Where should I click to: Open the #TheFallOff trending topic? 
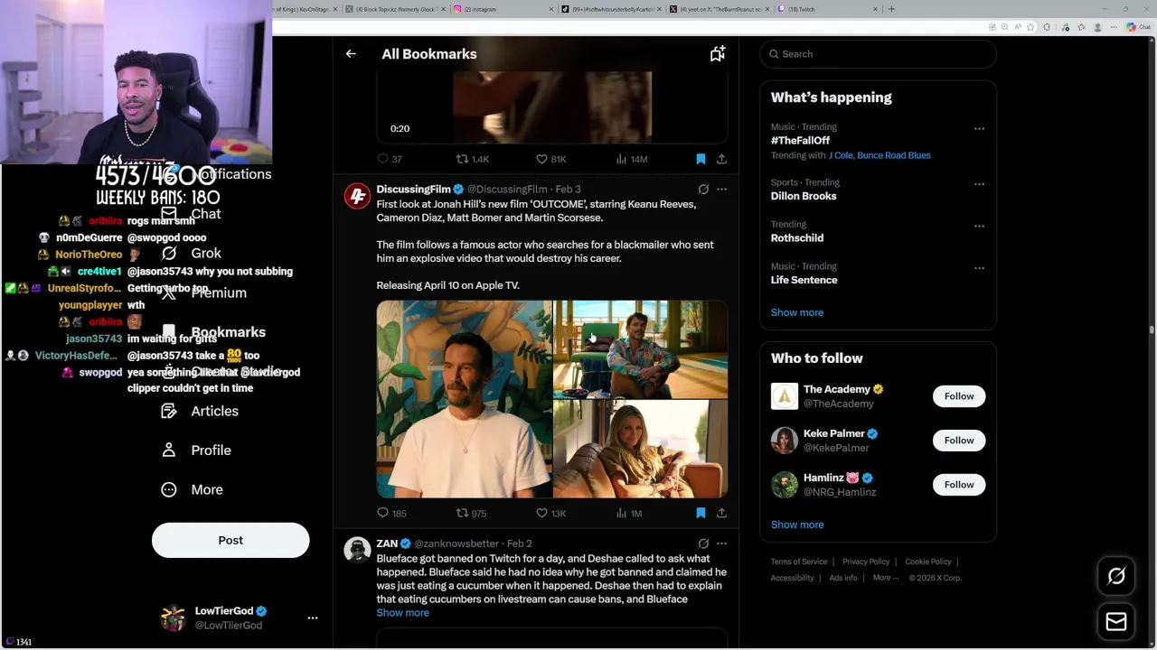click(800, 141)
